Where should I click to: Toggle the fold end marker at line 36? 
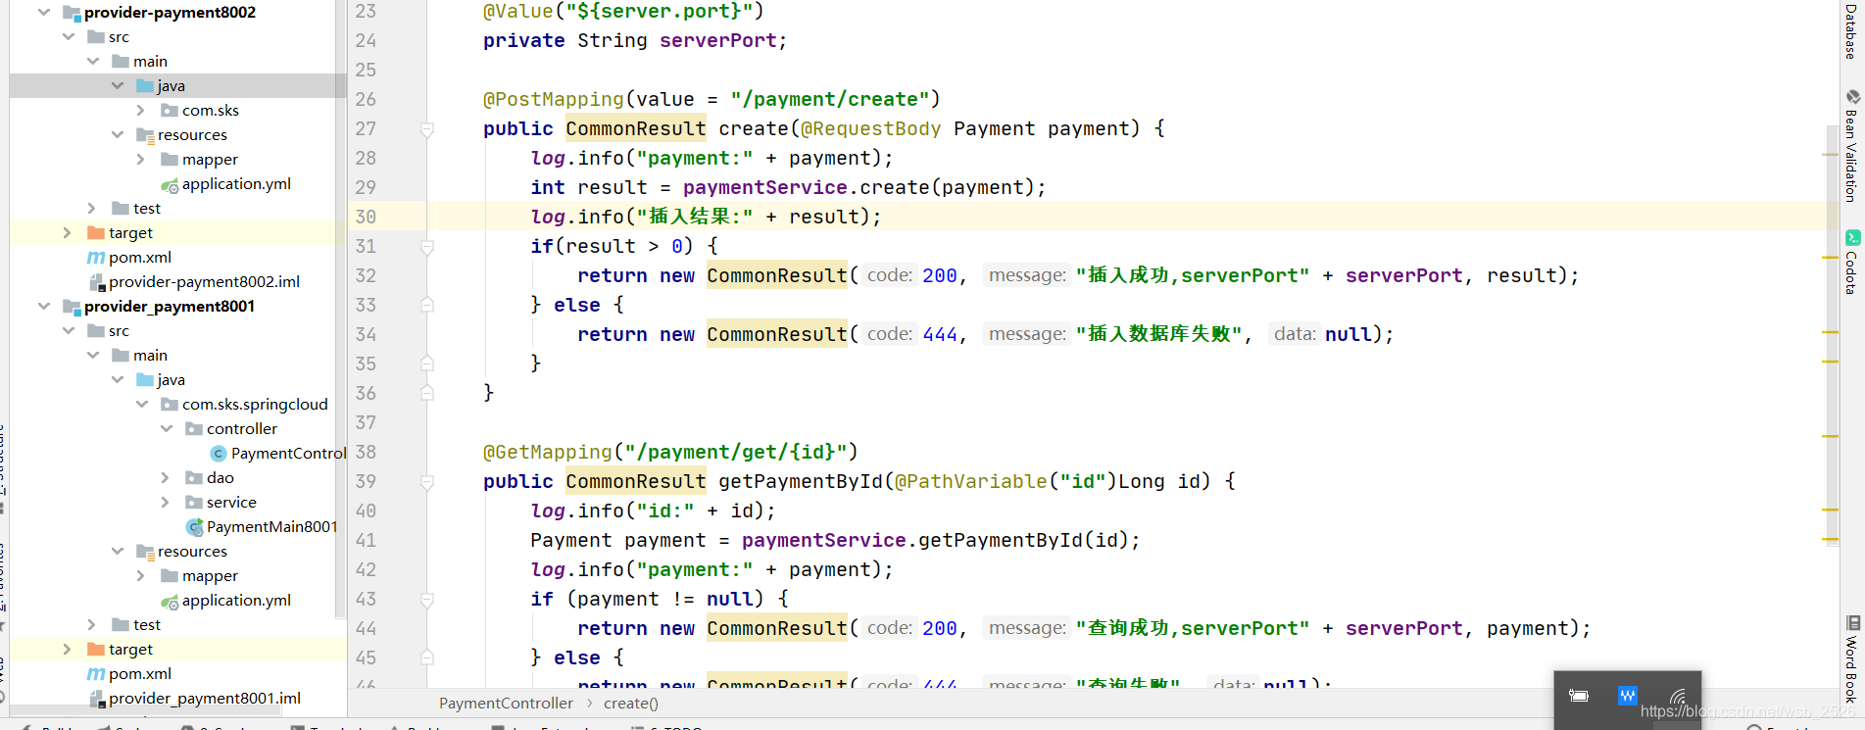click(x=427, y=393)
